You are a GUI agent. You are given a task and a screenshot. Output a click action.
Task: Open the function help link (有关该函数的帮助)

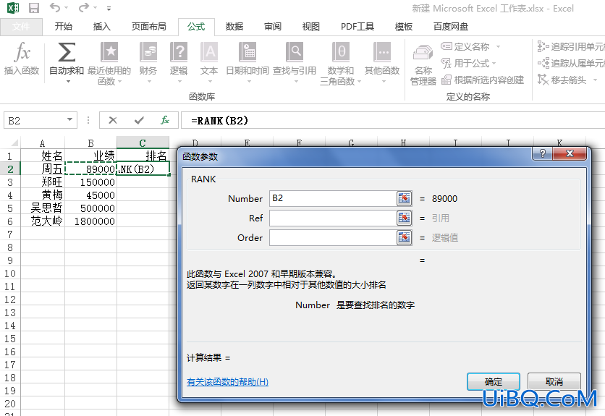(x=227, y=382)
